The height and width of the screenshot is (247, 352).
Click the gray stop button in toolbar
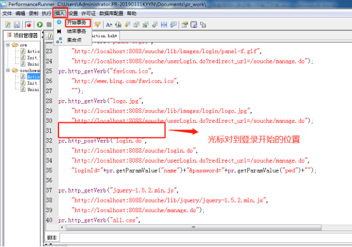49,25
